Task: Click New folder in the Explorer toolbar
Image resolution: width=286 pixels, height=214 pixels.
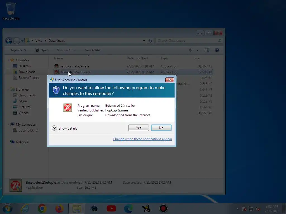Action: click(93, 50)
